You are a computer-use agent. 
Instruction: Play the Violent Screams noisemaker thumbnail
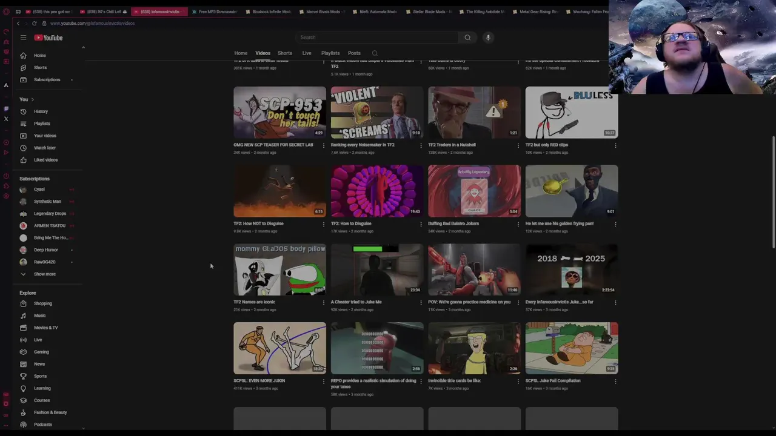[x=377, y=113]
